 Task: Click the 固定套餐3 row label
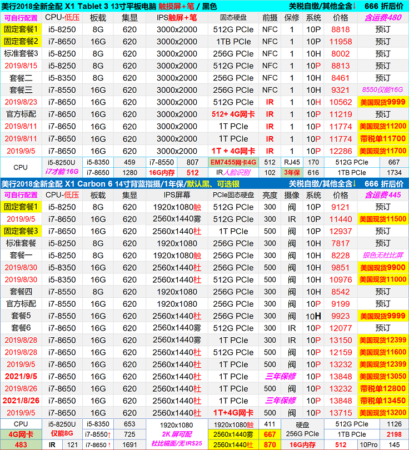tap(21, 231)
